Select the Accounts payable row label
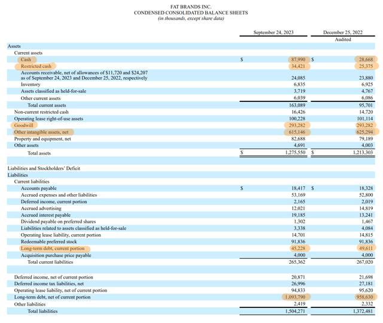This screenshot has width=383, height=323. point(38,188)
